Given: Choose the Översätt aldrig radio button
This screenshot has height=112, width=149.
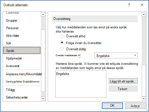Looking at the screenshot, I should point(62,49).
